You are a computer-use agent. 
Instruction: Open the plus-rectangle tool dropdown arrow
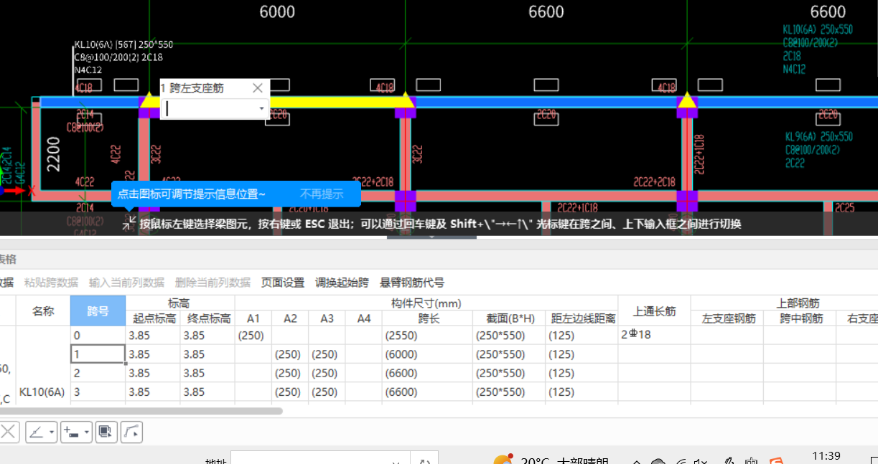pyautogui.click(x=88, y=432)
